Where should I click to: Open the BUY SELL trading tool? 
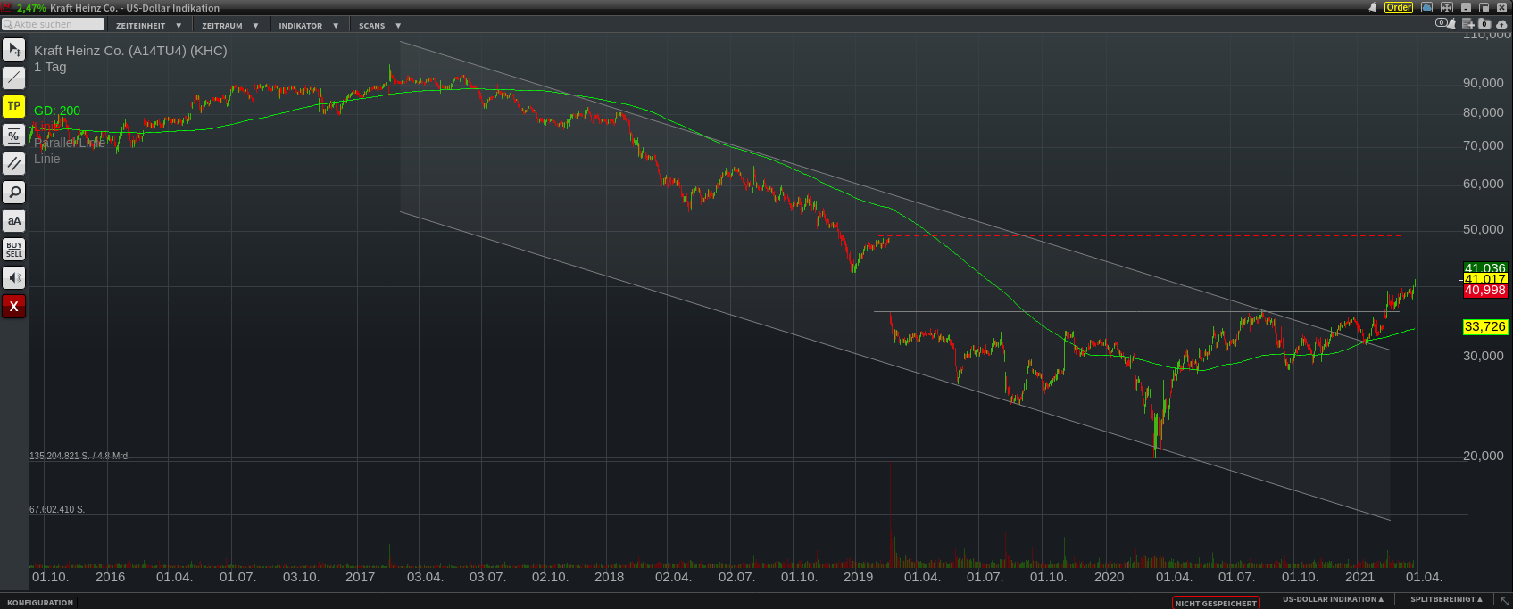pyautogui.click(x=13, y=250)
